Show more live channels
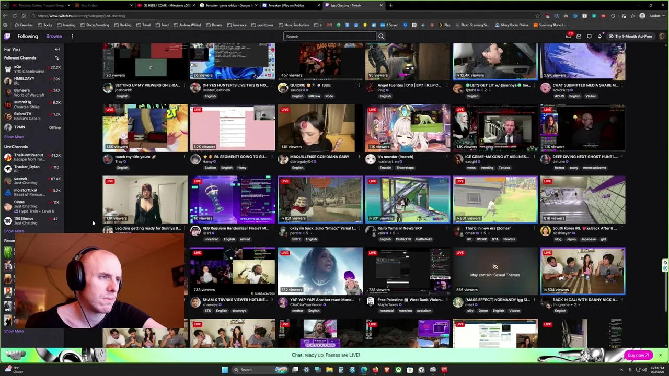Viewport: 669px width, 376px height. pos(14,231)
